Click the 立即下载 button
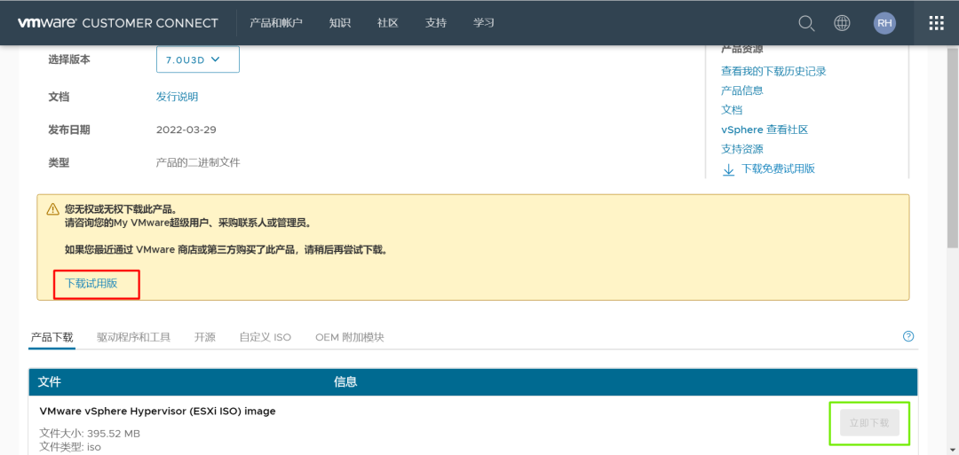959x455 pixels. tap(869, 423)
